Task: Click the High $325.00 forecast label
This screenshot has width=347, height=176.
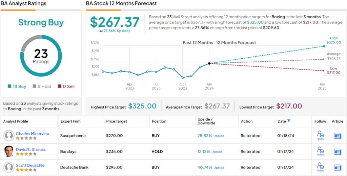Action: click(x=333, y=41)
